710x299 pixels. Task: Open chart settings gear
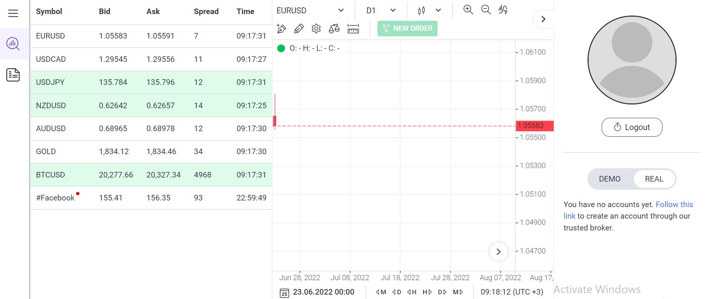[316, 29]
